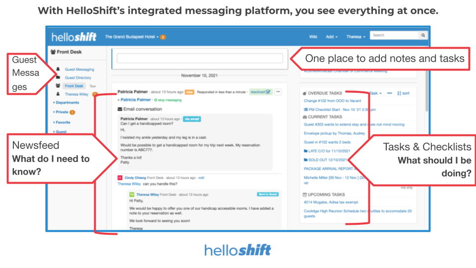Click the right side scrollbar
Screen dimensions: 476x268
point(426,91)
